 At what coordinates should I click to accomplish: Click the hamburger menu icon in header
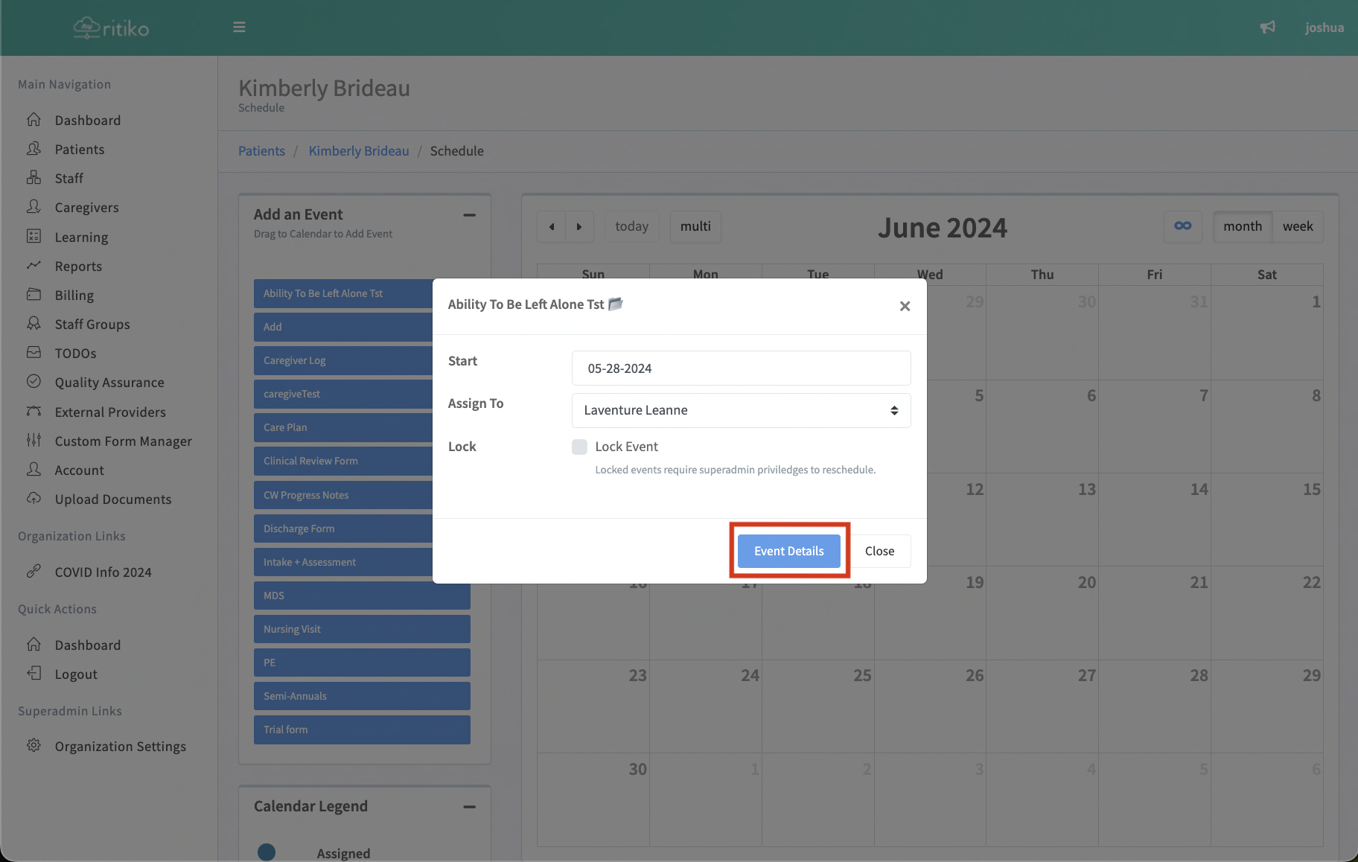(239, 28)
